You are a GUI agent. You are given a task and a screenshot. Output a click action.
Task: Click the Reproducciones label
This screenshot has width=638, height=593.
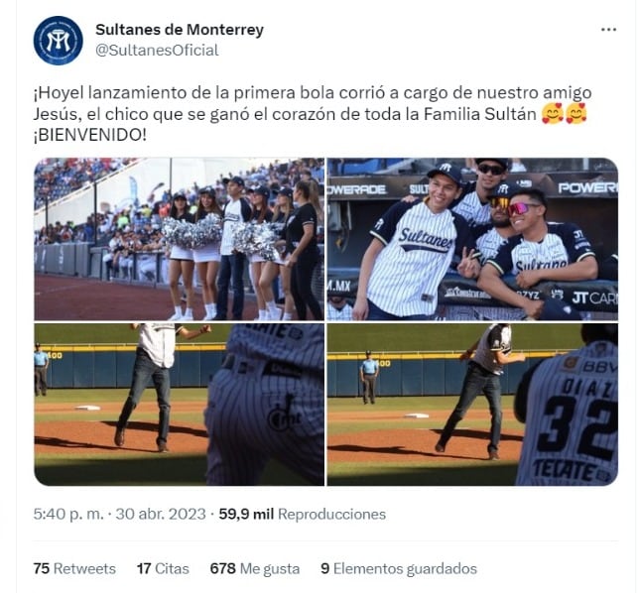click(x=331, y=515)
